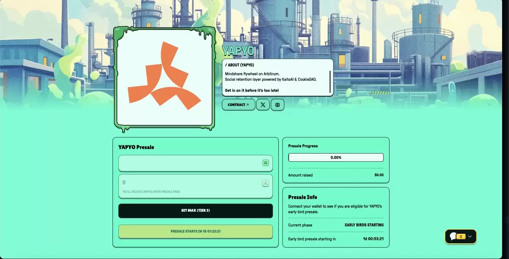Expand the chat widget chevron arrow

[x=470, y=237]
